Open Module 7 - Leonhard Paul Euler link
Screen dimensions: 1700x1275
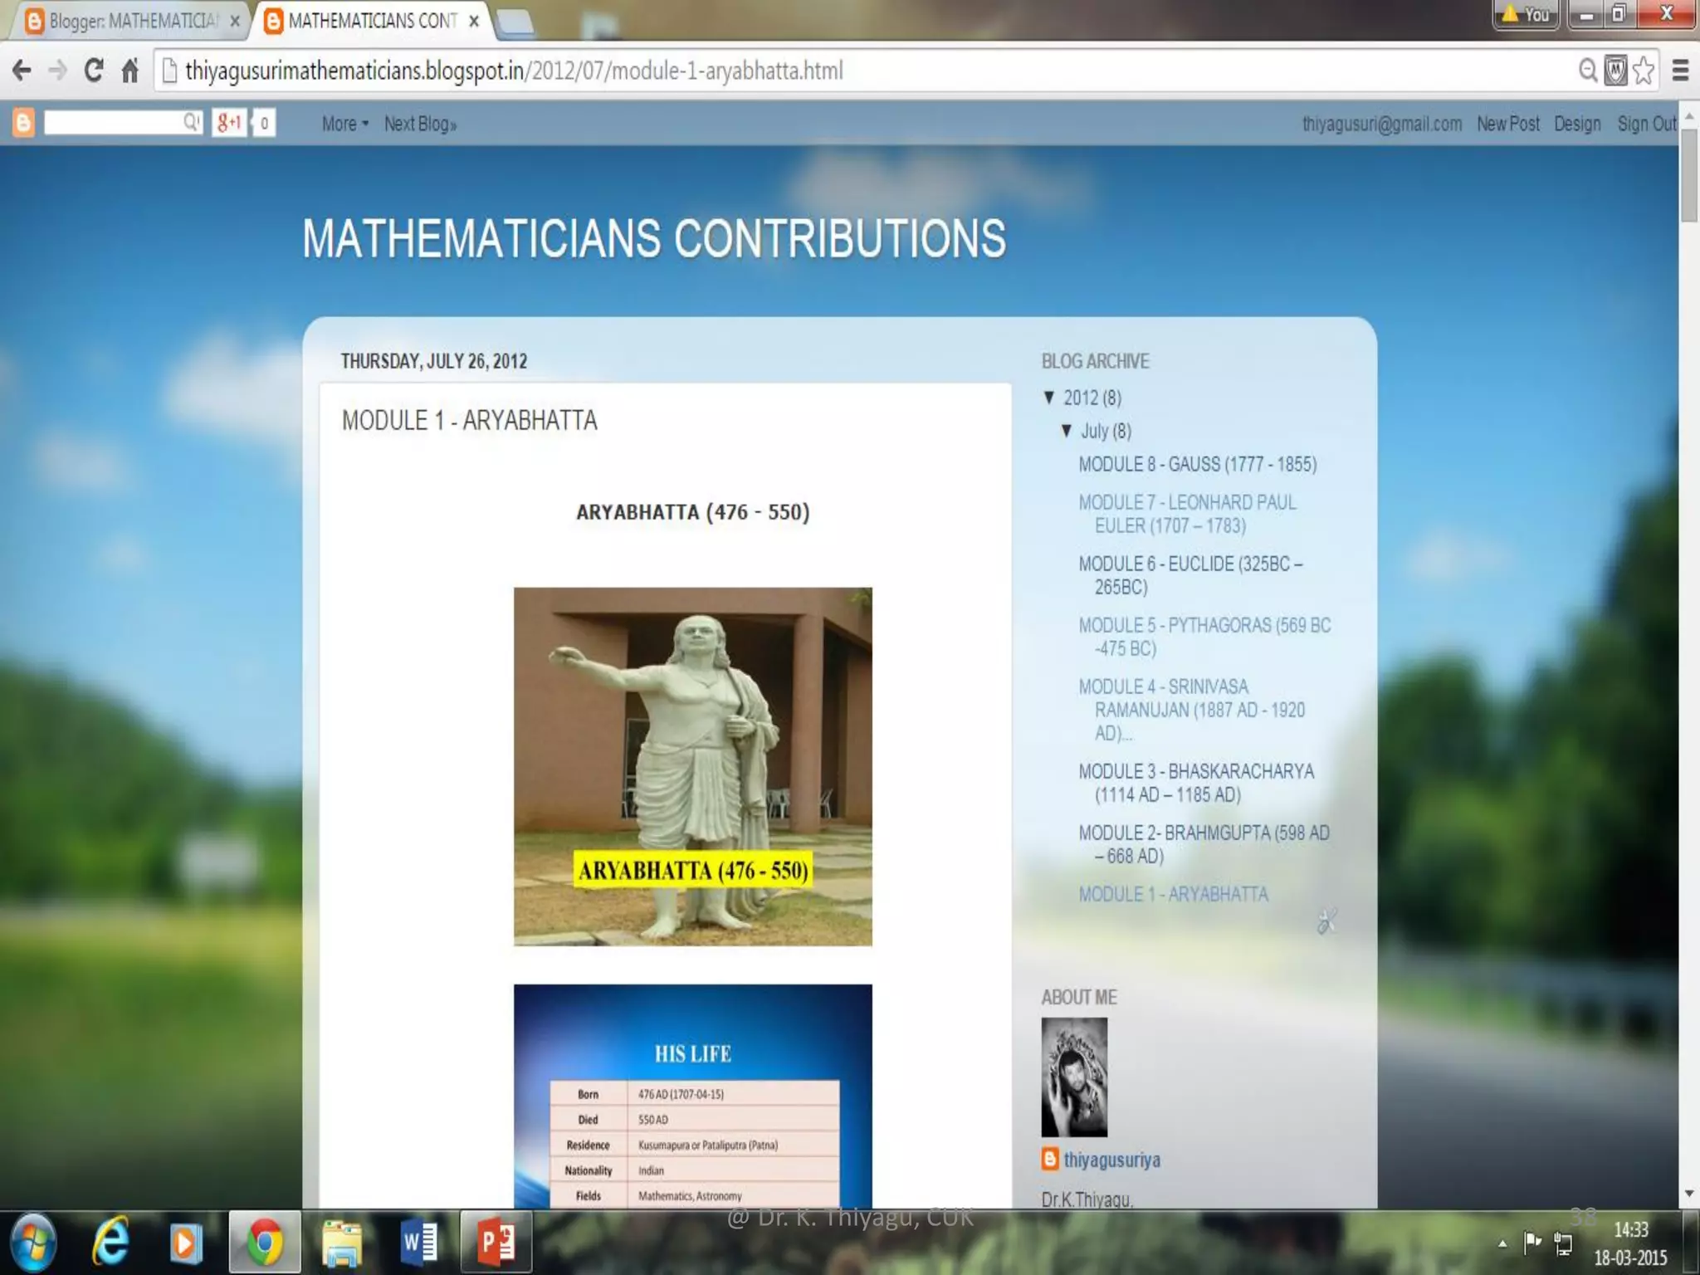pos(1188,514)
